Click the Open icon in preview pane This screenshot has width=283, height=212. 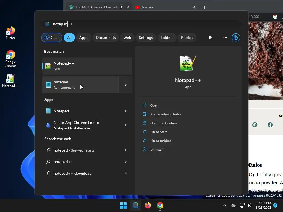tap(145, 105)
